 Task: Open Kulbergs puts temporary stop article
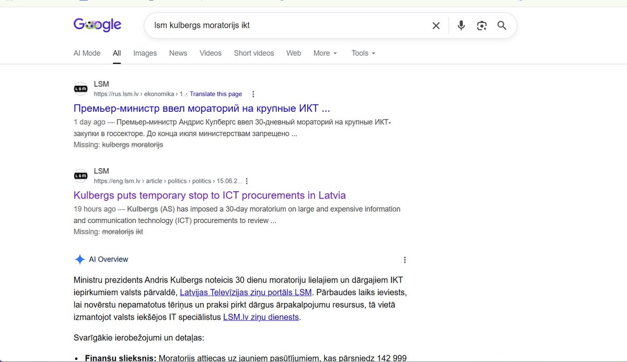point(210,195)
